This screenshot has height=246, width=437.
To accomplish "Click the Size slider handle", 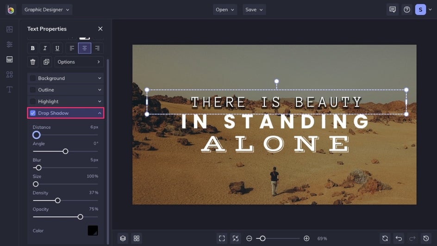I will click(36, 184).
